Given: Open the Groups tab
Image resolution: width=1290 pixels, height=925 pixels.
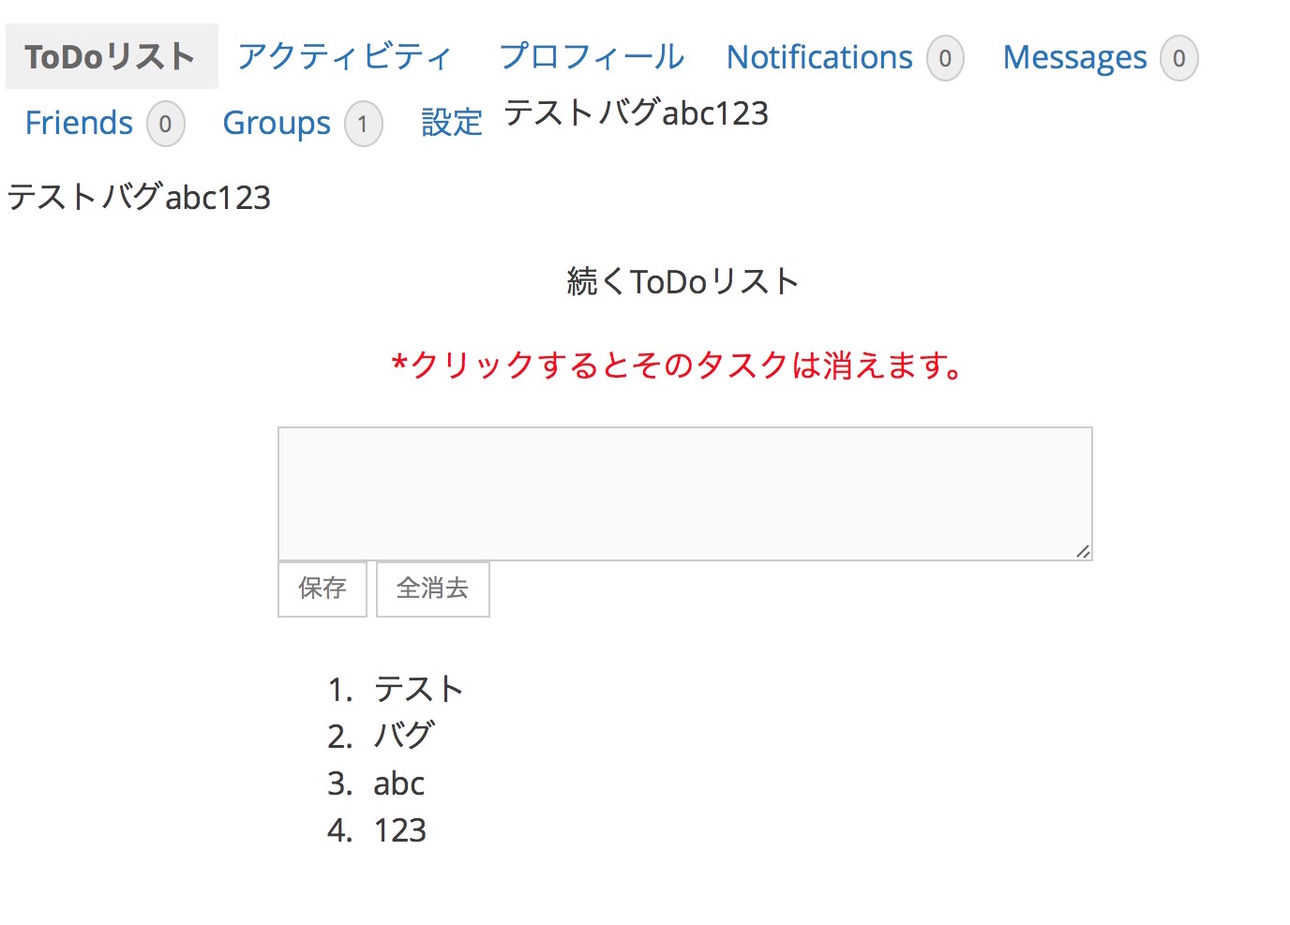Looking at the screenshot, I should (277, 123).
